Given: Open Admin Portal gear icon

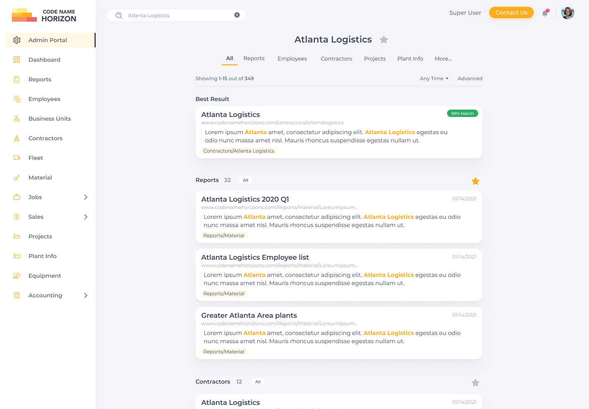Looking at the screenshot, I should 17,40.
